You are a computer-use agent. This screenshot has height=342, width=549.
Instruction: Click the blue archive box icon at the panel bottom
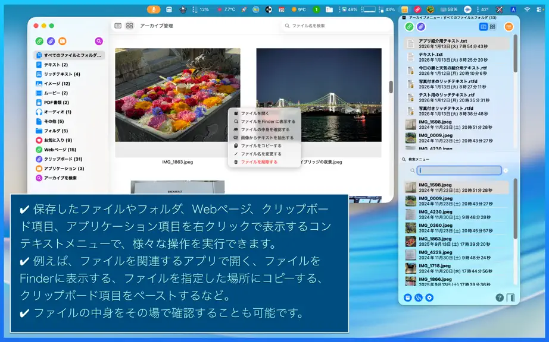pos(407,297)
